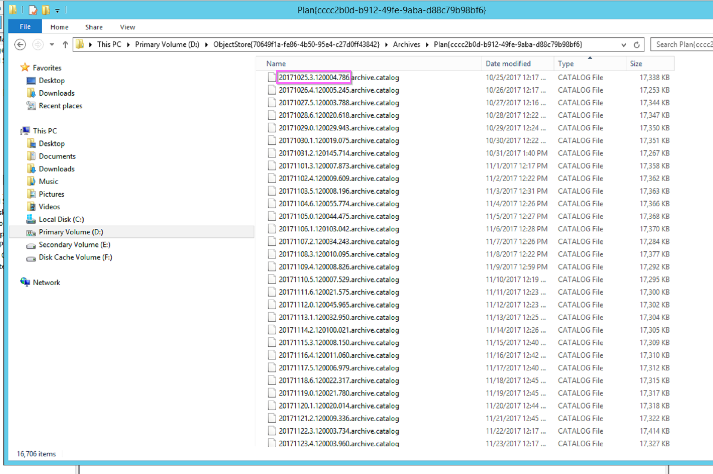Go up one folder level arrow
Screen dimensions: 713x474
(x=65, y=44)
